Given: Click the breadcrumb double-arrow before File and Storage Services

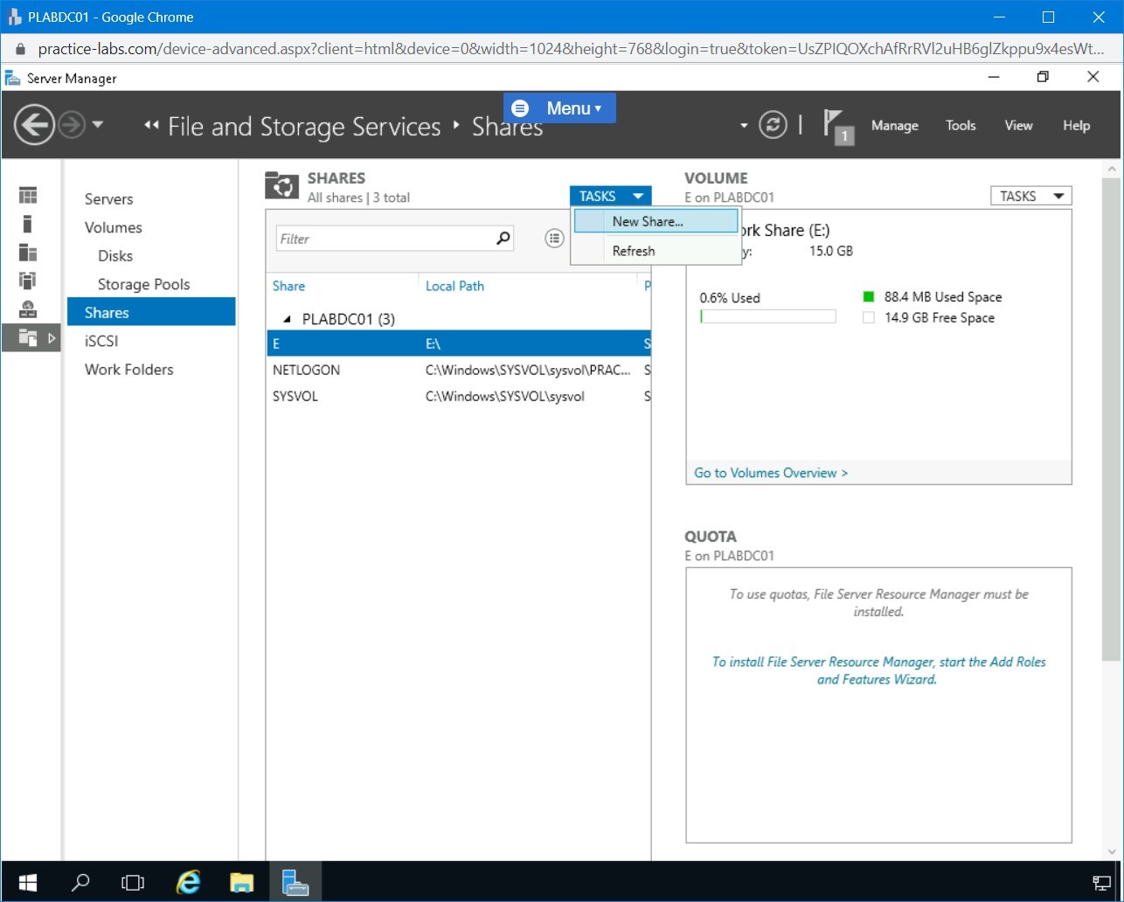Looking at the screenshot, I should tap(151, 127).
